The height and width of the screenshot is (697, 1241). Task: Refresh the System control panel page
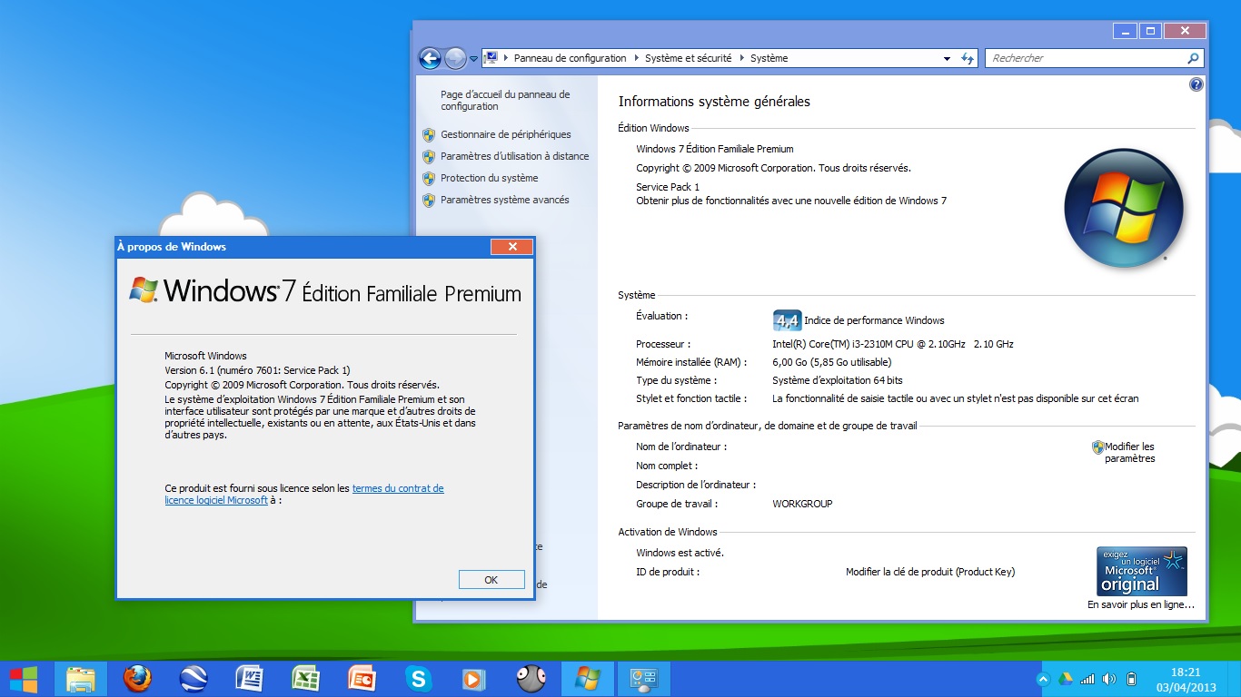968,58
